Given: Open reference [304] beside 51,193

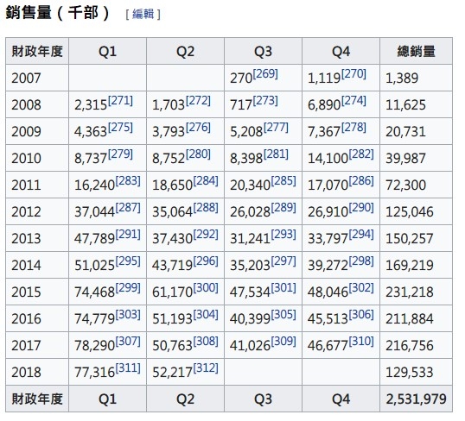Looking at the screenshot, I should [206, 314].
